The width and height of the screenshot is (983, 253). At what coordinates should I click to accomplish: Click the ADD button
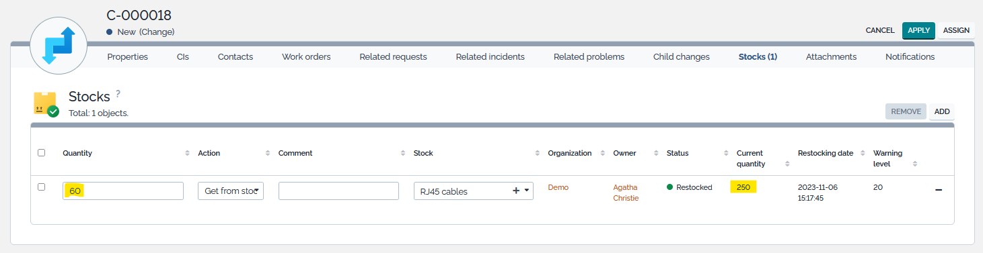click(x=942, y=111)
